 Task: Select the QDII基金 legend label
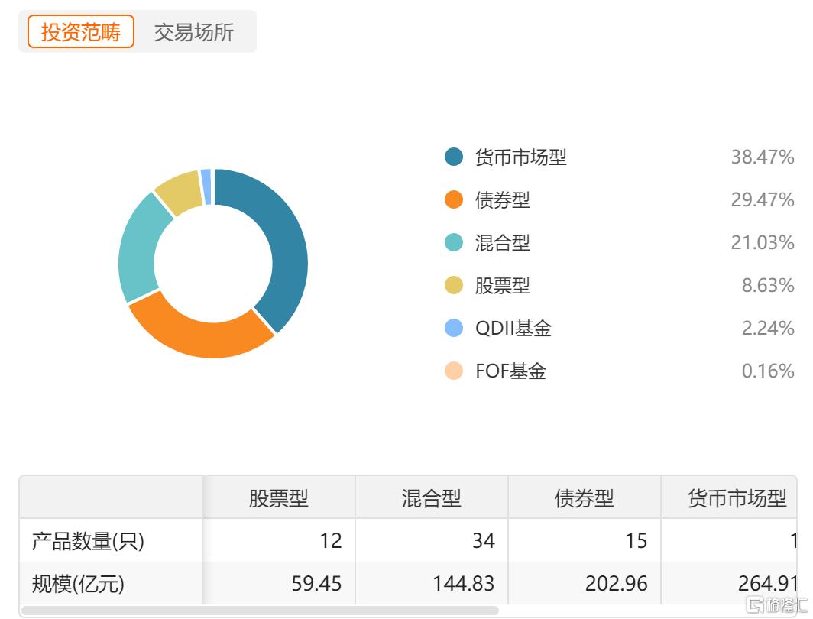(513, 328)
